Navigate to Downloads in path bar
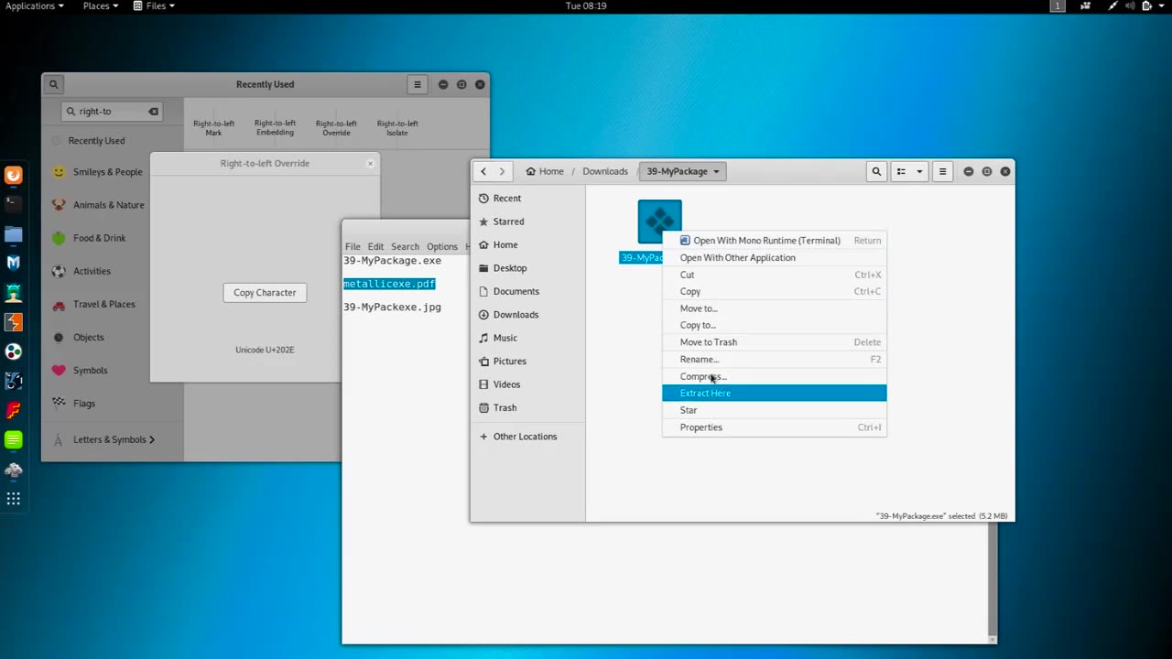This screenshot has width=1172, height=659. 605,171
